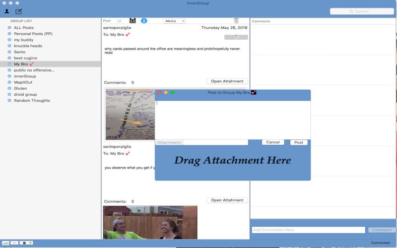Open the group members people icon
This screenshot has height=248, width=397.
coord(132,20)
